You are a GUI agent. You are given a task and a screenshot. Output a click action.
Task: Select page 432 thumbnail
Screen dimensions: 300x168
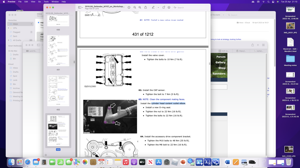point(58,91)
